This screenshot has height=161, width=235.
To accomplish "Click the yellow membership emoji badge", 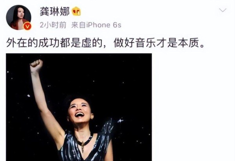I will click(76, 11).
